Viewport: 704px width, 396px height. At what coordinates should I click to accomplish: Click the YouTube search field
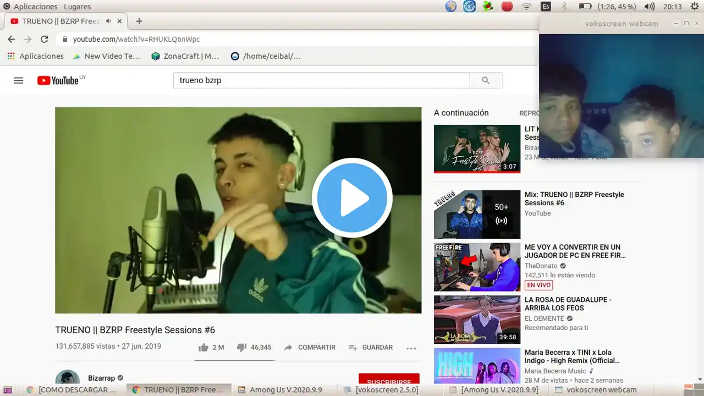click(322, 80)
